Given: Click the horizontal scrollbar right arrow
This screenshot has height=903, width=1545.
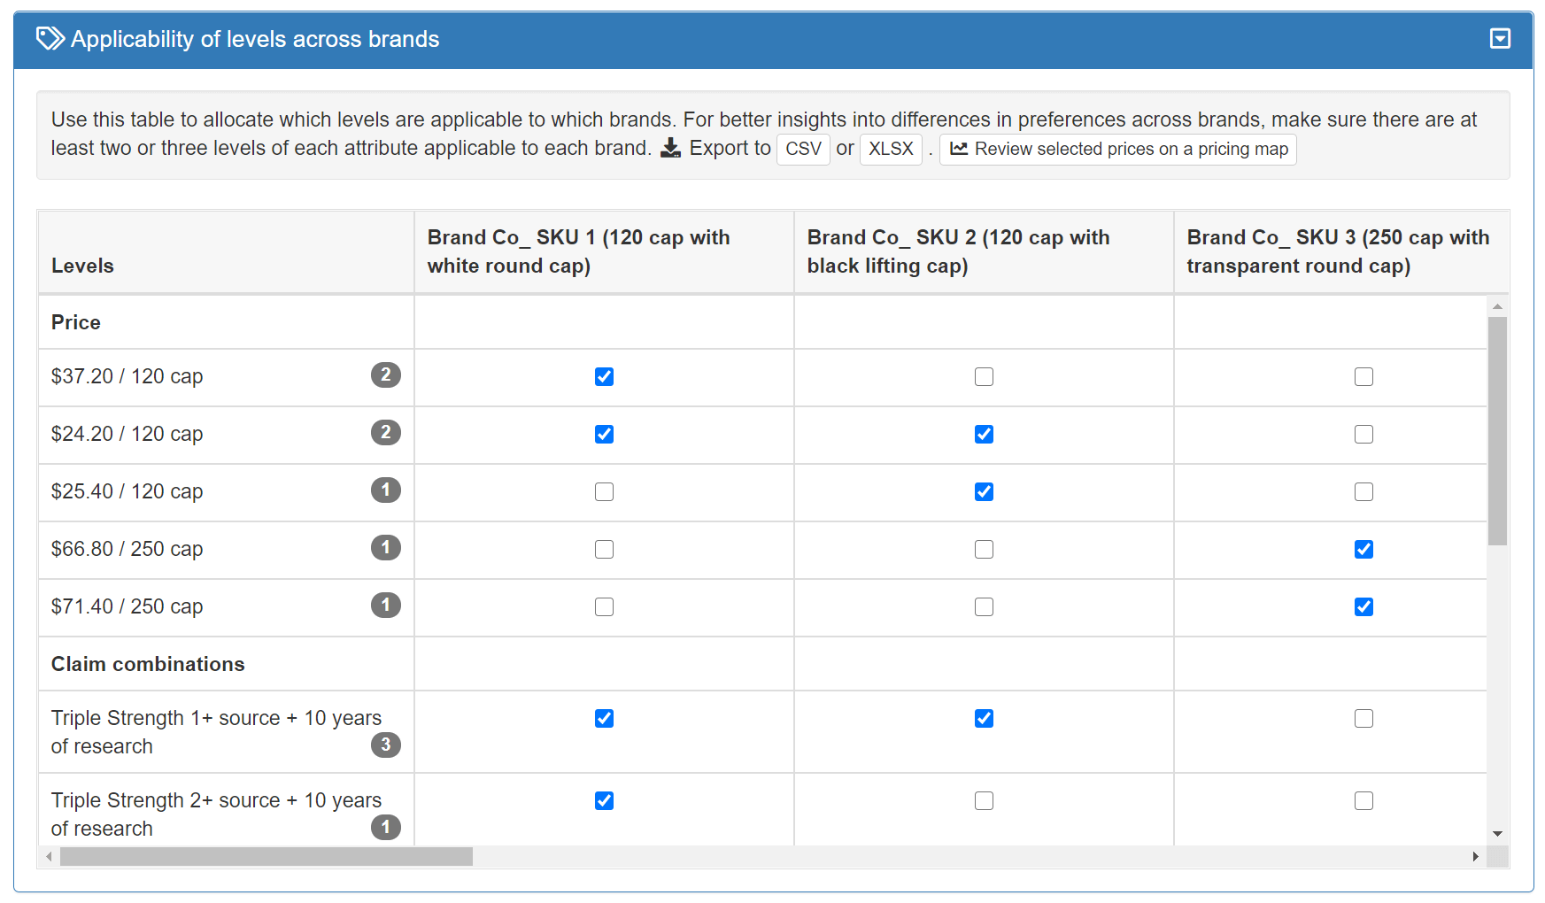Looking at the screenshot, I should (x=1475, y=856).
